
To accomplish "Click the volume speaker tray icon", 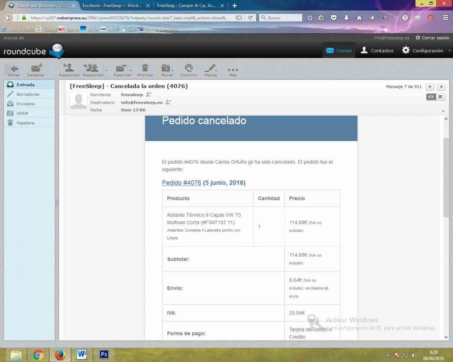I will pyautogui.click(x=414, y=355).
